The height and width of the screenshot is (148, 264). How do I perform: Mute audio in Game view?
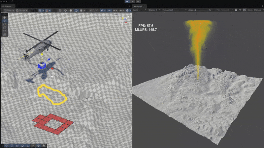240,10
